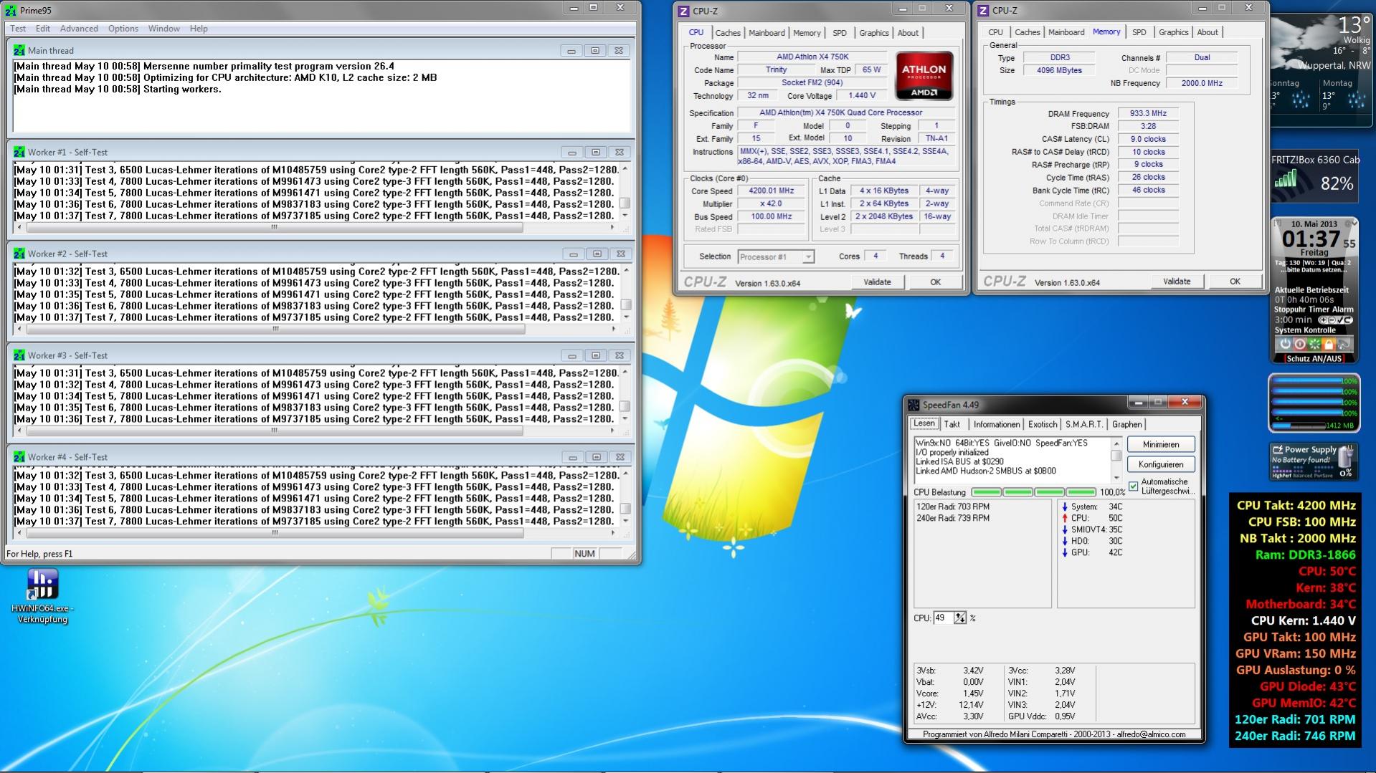Image resolution: width=1376 pixels, height=773 pixels.
Task: Switch to Caches tab in the left CPU-Z window
Action: pos(728,33)
